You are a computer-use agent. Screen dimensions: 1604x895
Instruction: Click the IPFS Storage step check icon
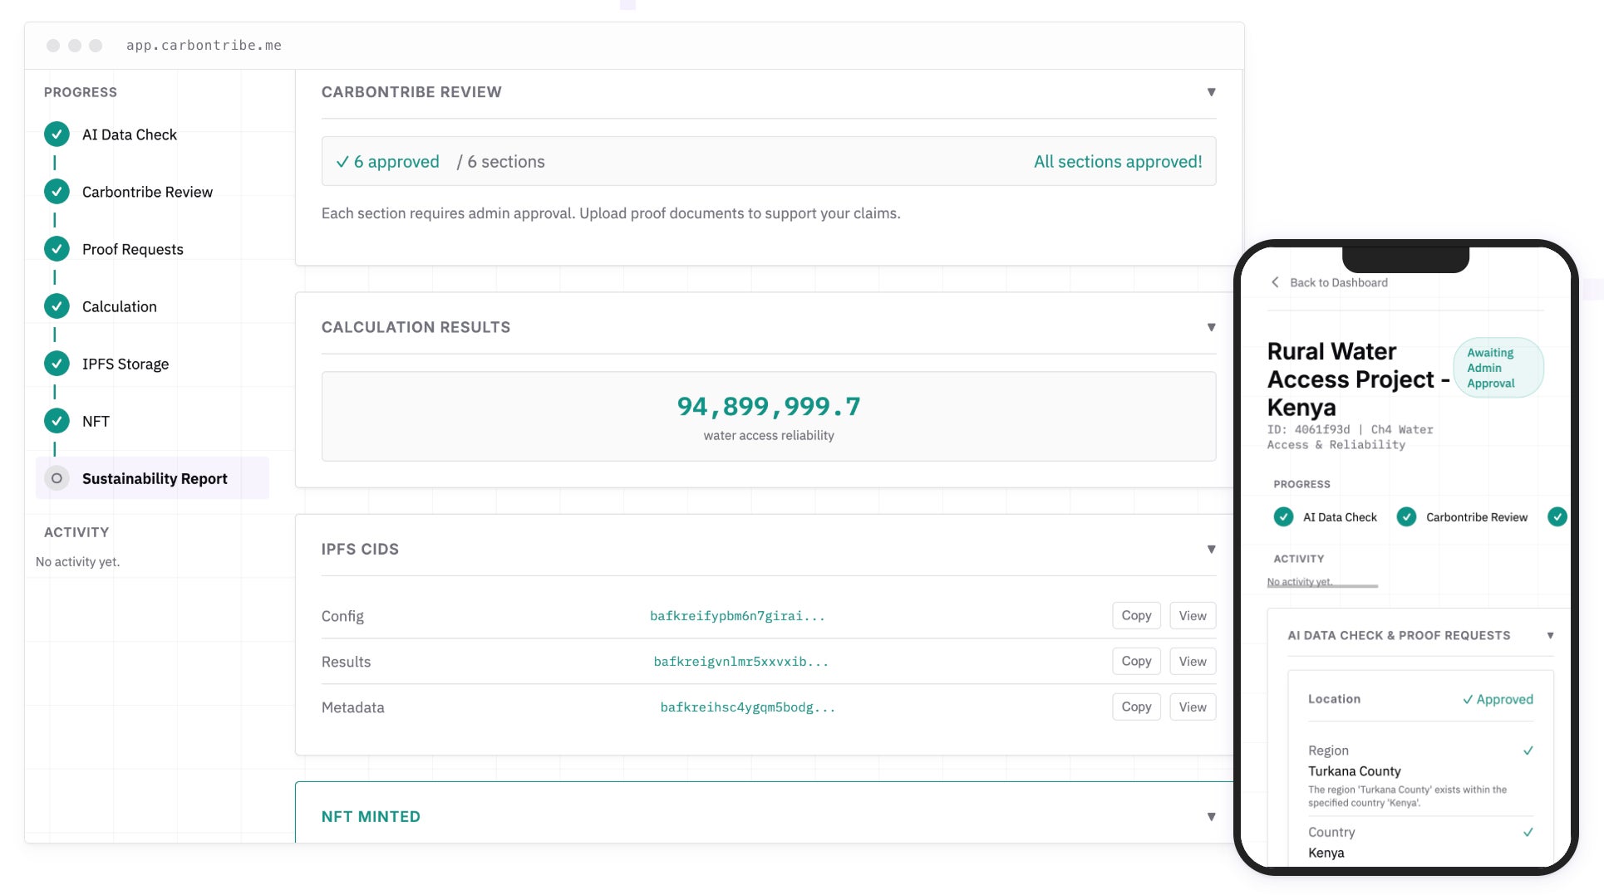[x=57, y=364]
